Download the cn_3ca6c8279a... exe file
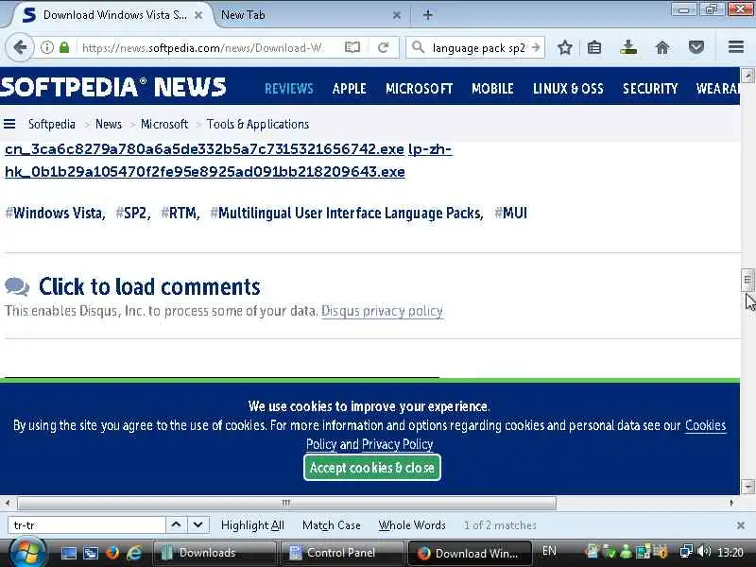 (204, 149)
